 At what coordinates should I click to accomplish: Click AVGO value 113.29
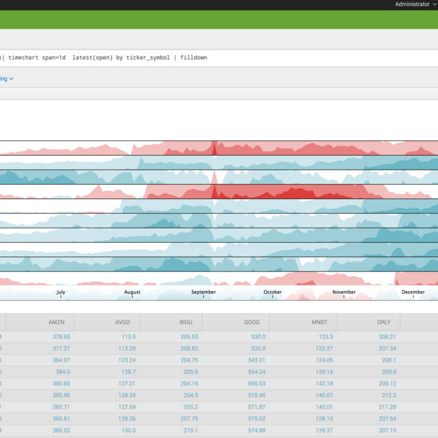127,349
